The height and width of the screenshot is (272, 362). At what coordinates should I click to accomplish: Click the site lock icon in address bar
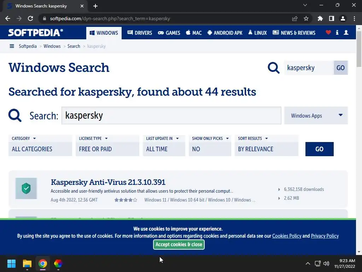click(45, 18)
